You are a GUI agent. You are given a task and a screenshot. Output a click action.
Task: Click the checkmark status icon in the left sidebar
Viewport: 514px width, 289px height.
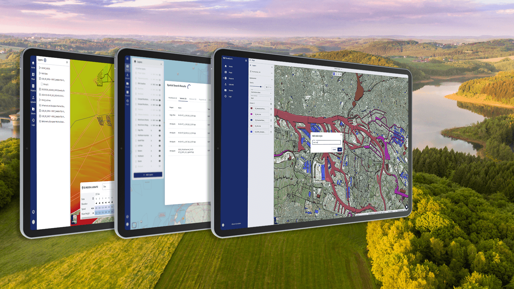click(33, 212)
